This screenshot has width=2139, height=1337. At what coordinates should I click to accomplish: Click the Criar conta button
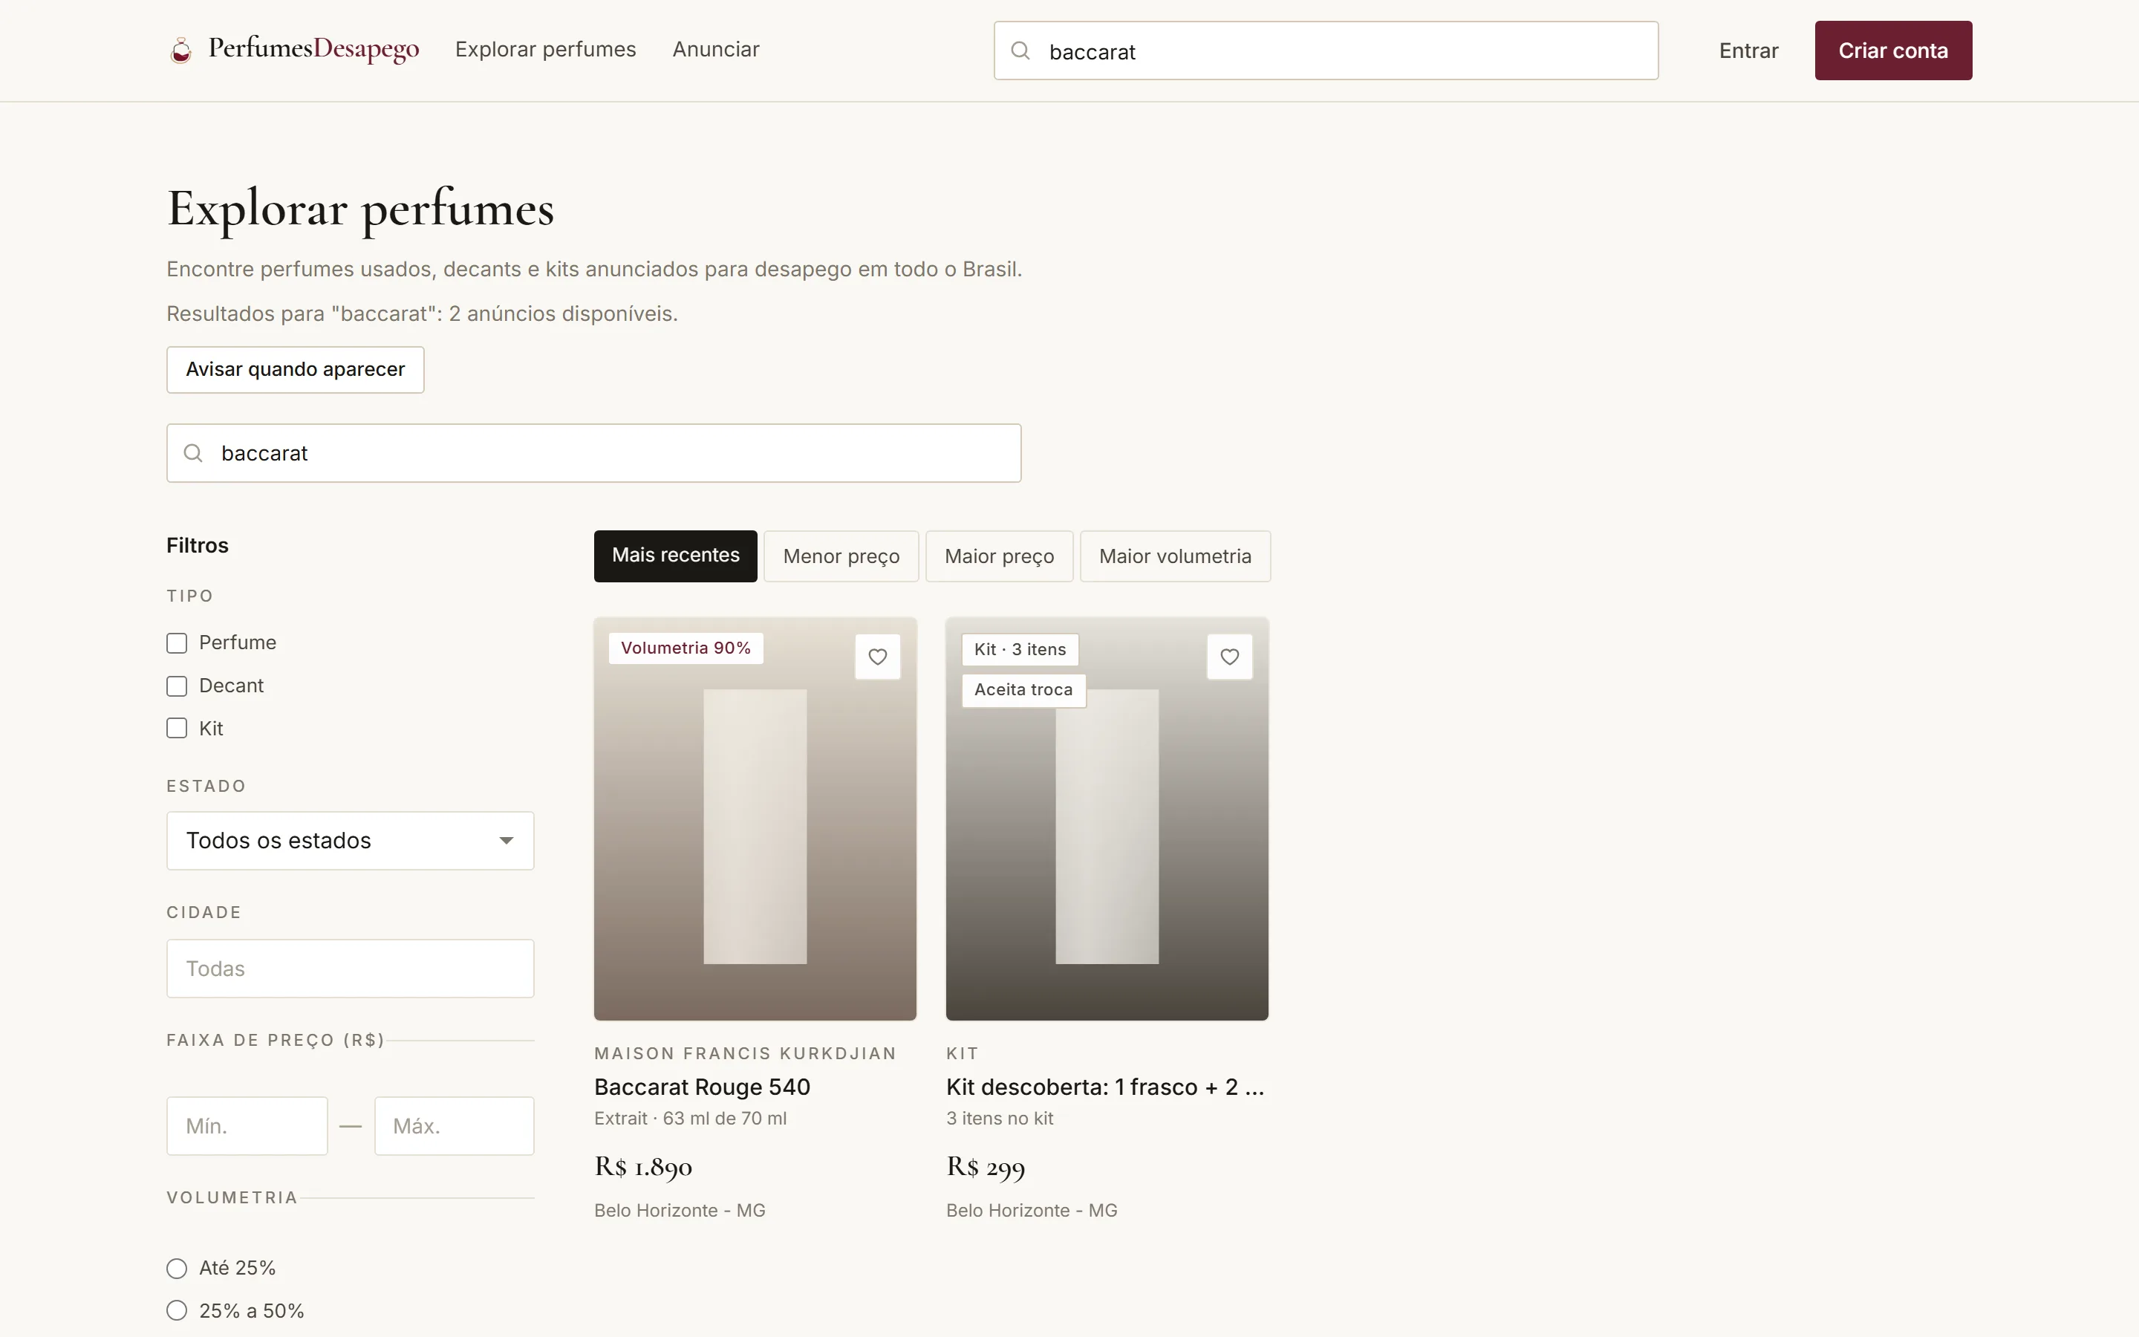tap(1893, 51)
